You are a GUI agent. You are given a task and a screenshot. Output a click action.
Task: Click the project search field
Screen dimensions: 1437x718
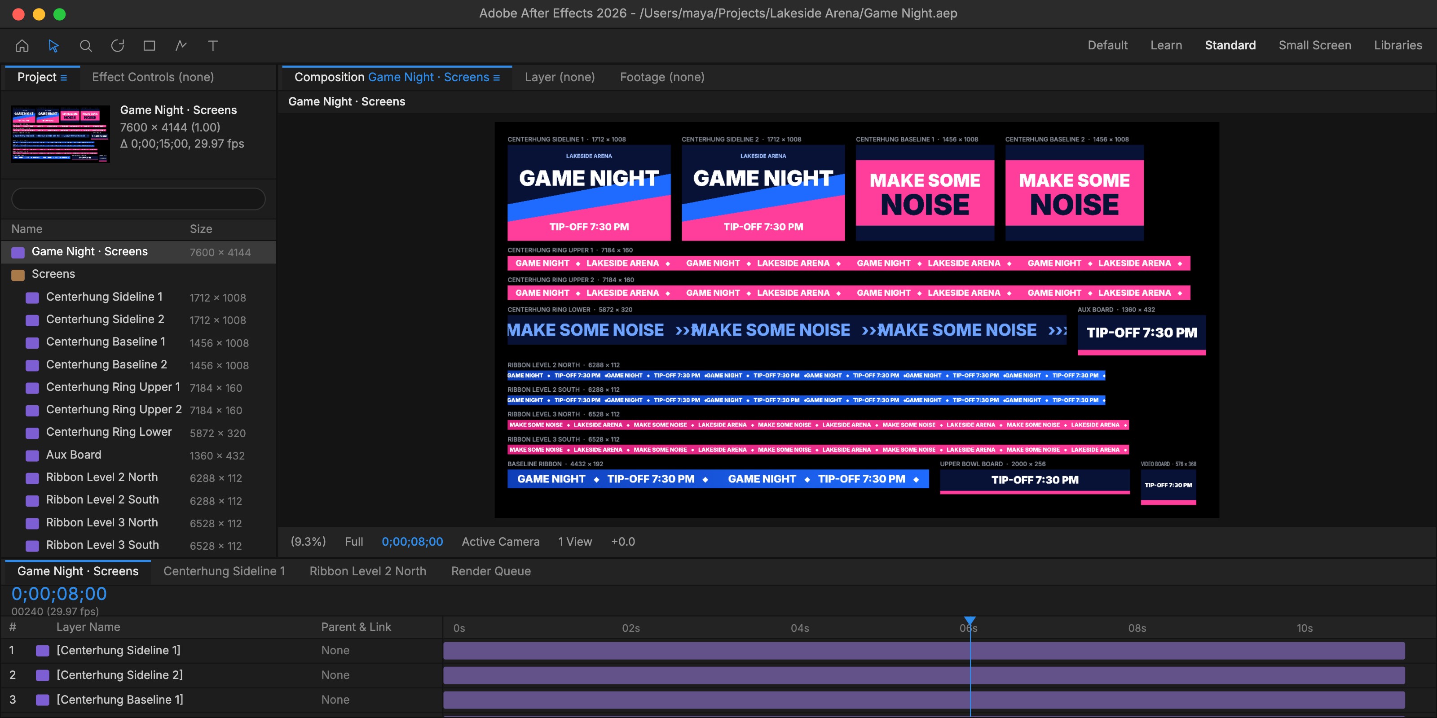[138, 199]
